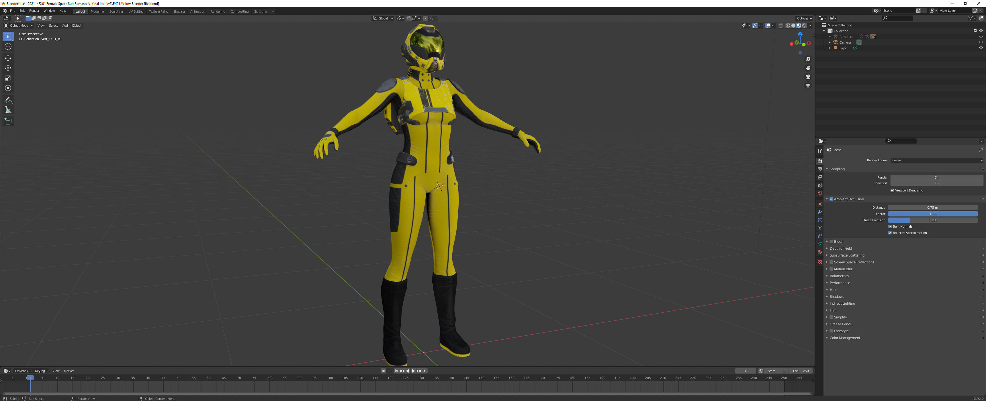The image size is (986, 401).
Task: Adjust the Trace Precision slider
Action: pos(932,220)
